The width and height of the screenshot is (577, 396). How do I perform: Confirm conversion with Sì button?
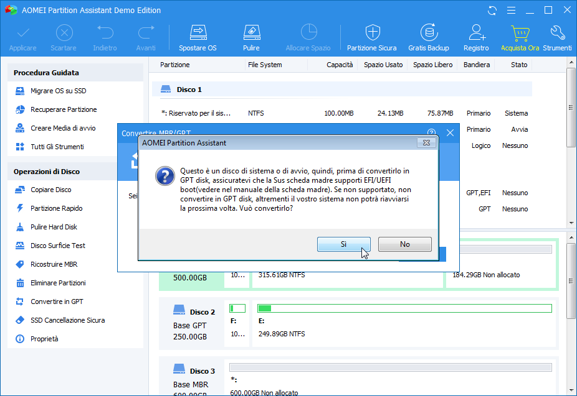click(x=344, y=244)
